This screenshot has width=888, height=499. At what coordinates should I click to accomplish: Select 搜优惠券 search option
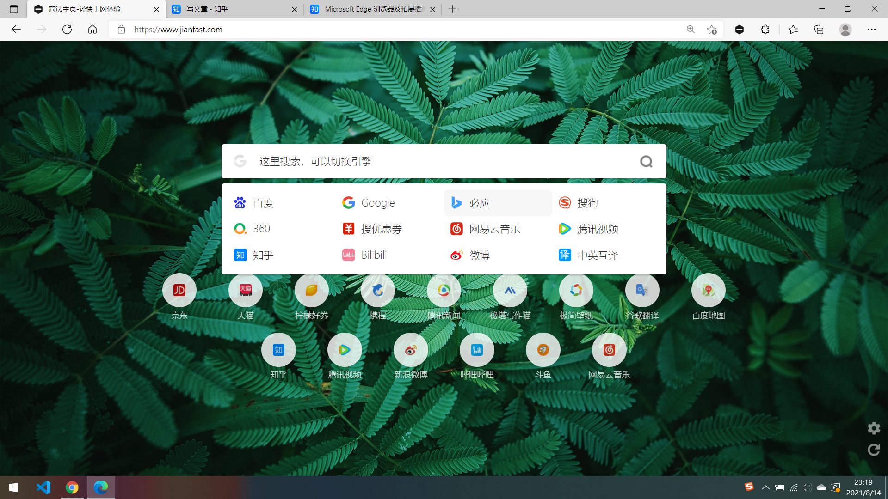coord(390,229)
